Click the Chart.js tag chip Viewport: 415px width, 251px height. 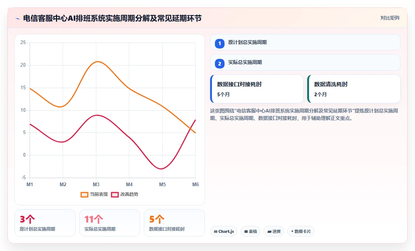pyautogui.click(x=224, y=231)
